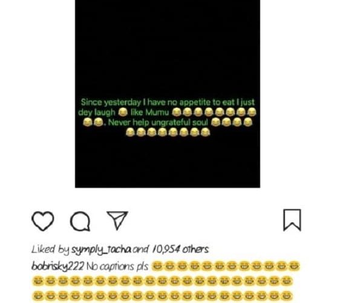Screen dimensions: 363x303
Task: Open symply_tacha's profile from the likes line
Action: 102,250
